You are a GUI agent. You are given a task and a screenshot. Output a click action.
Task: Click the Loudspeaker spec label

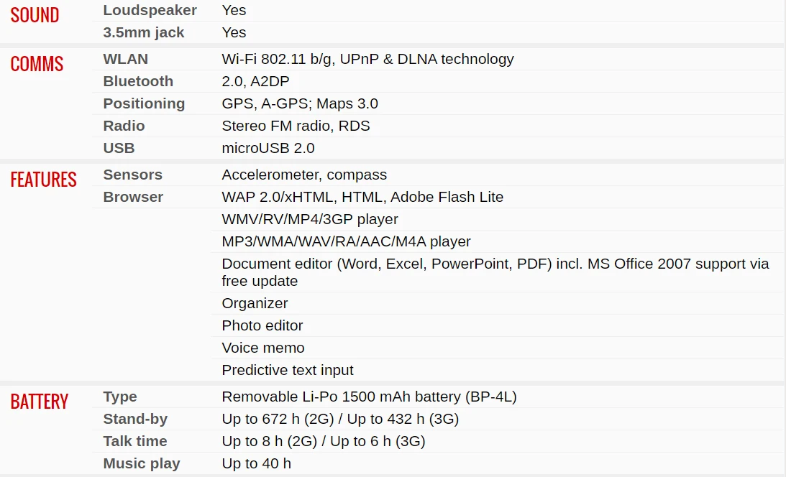[150, 10]
